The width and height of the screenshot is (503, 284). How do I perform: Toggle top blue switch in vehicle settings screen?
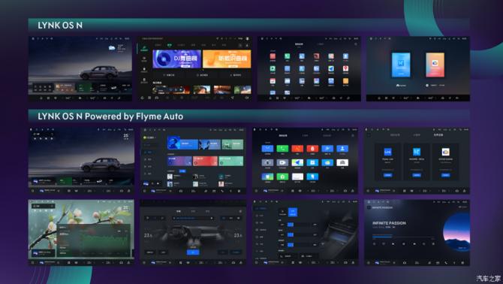pyautogui.click(x=291, y=225)
